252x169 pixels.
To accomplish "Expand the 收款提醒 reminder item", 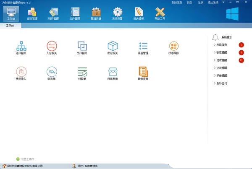I will 223,52.
